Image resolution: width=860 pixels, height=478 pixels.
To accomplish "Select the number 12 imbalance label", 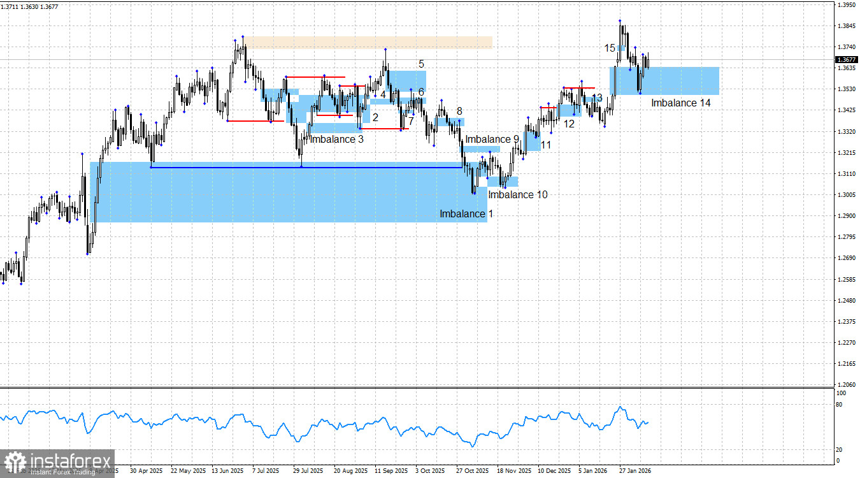I will coord(569,124).
